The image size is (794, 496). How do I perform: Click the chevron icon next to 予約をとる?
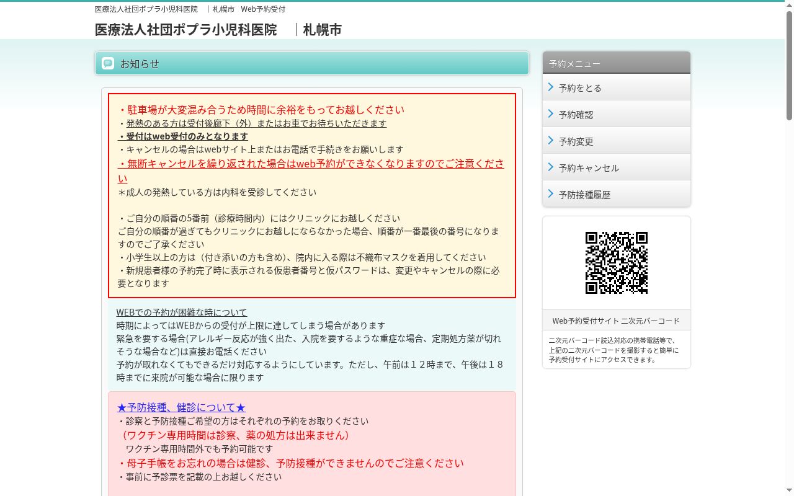coord(550,87)
